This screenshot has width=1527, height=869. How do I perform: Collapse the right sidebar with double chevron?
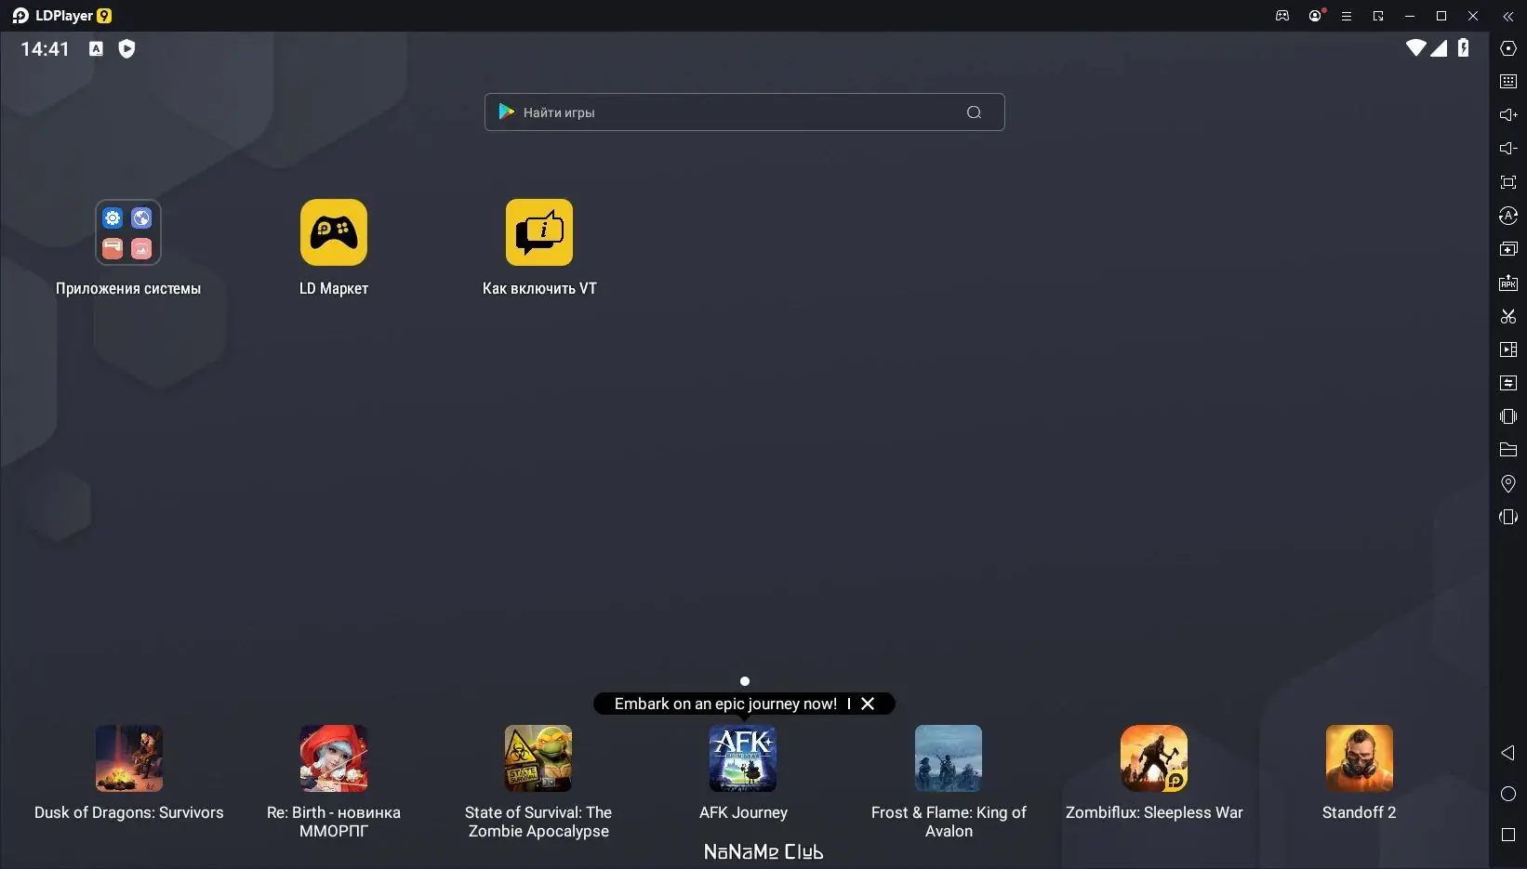[1508, 16]
